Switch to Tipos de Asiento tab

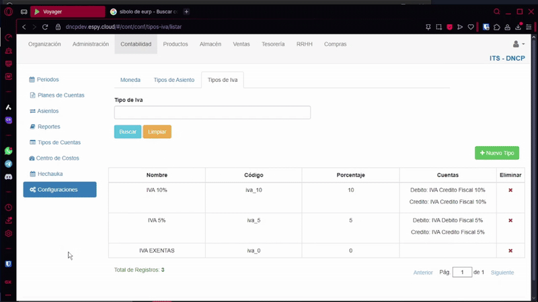tap(174, 80)
